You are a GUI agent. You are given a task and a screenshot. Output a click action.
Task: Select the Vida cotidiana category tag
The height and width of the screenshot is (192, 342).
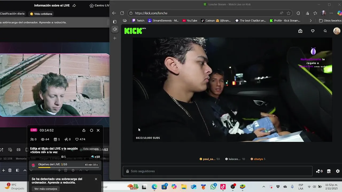click(41, 14)
